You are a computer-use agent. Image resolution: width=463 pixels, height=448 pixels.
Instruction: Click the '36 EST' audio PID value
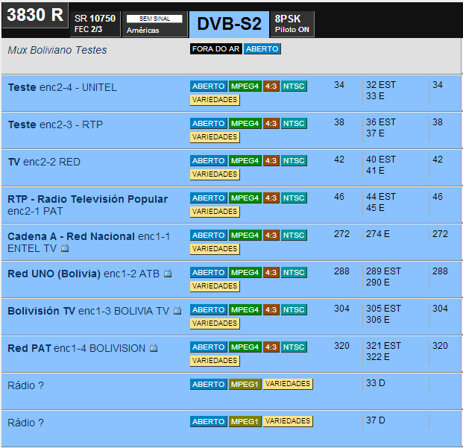pyautogui.click(x=381, y=122)
